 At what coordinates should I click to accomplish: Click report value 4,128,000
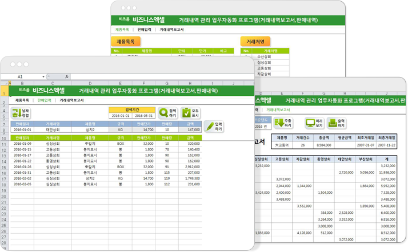pyautogui.click(x=304, y=233)
